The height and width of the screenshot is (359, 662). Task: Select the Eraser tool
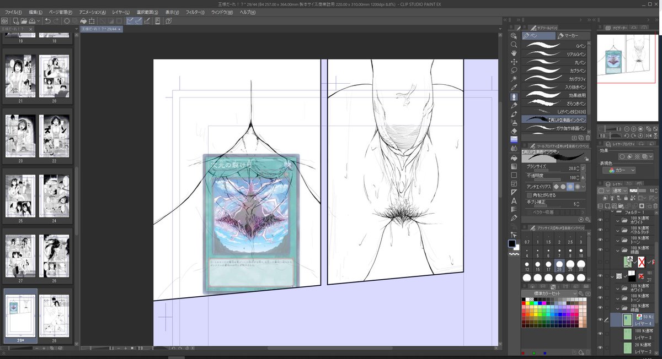[514, 131]
